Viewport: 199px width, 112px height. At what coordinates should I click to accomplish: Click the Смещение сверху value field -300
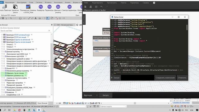(x=102, y=41)
